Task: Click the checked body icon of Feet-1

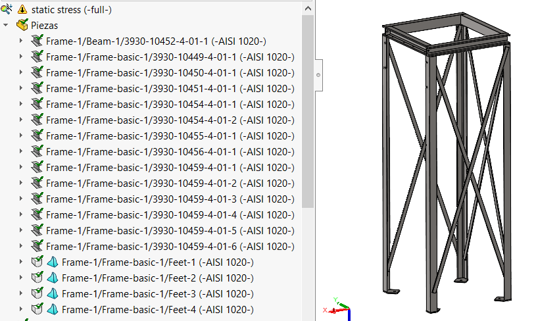Action: pos(37,262)
